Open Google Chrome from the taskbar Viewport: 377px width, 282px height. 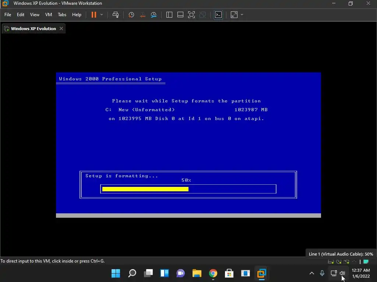click(x=213, y=273)
